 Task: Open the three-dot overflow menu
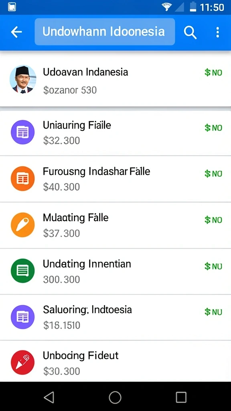(217, 32)
